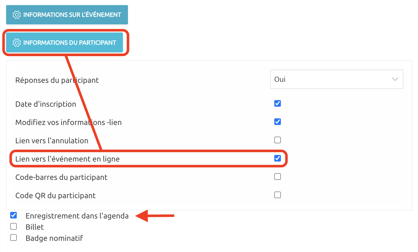Uncheck the Date d'inscription checkbox
The height and width of the screenshot is (252, 418).
(x=278, y=103)
